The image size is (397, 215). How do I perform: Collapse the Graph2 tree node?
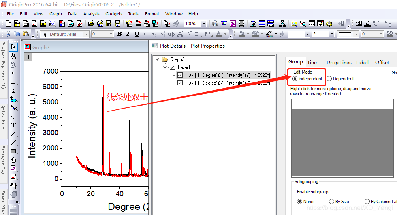(158, 59)
